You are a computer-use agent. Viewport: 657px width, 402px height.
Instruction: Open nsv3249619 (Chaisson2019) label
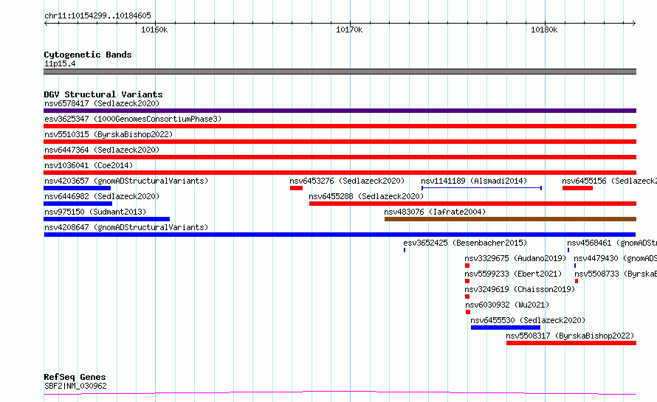click(520, 289)
